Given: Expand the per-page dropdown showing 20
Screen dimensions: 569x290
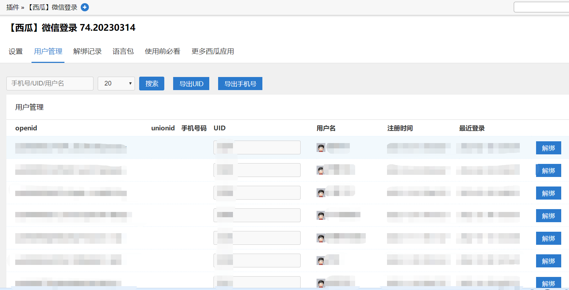Looking at the screenshot, I should tap(116, 83).
